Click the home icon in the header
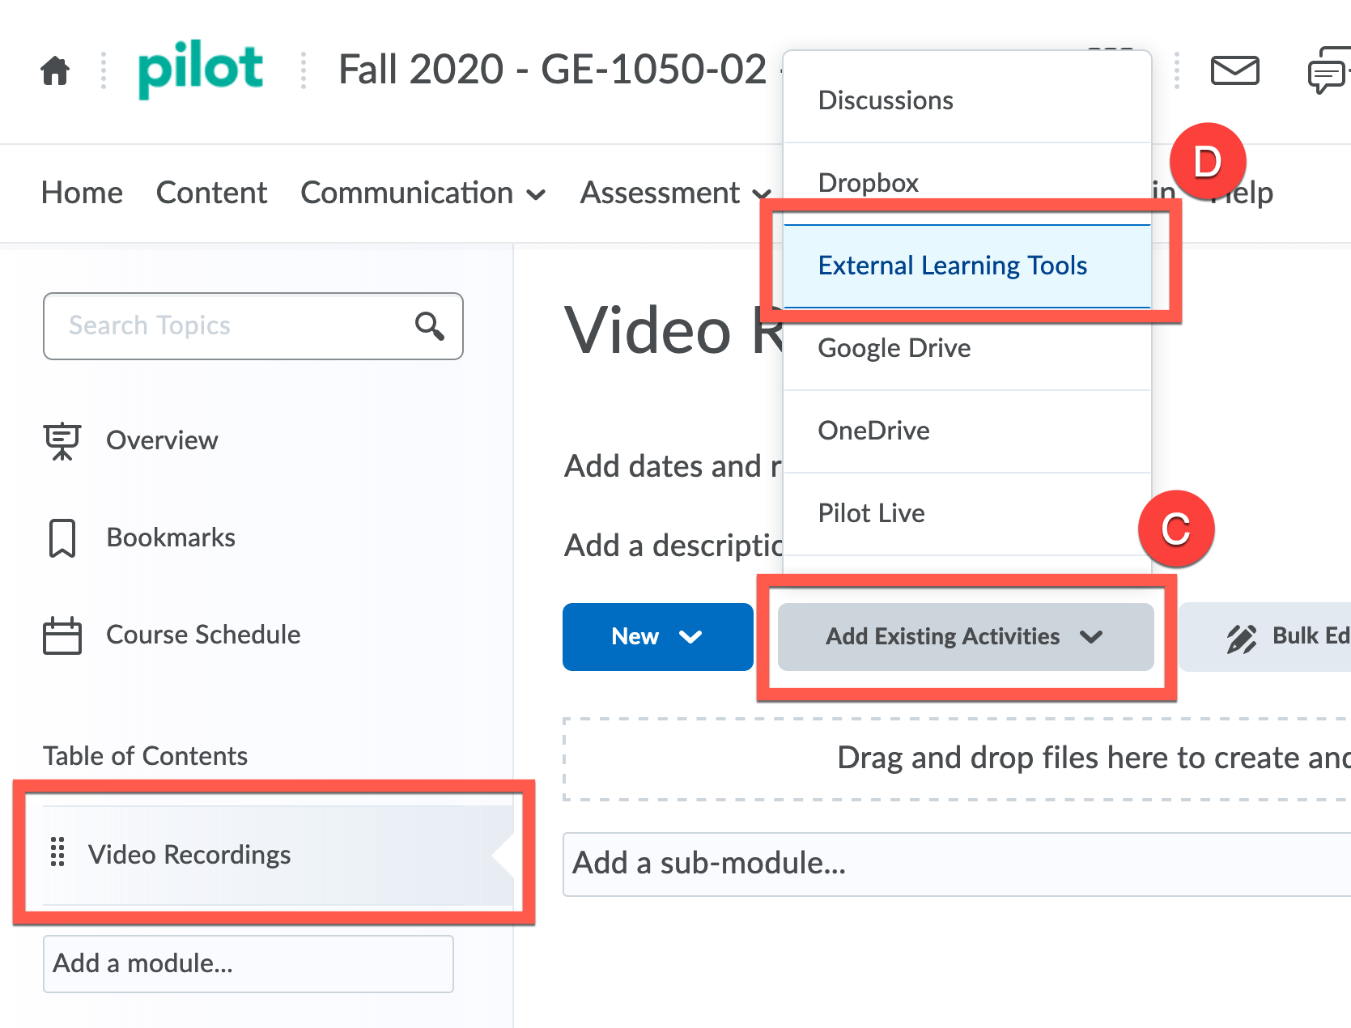 pos(55,70)
